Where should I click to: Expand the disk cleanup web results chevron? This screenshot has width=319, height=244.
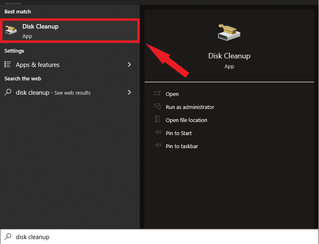point(129,92)
